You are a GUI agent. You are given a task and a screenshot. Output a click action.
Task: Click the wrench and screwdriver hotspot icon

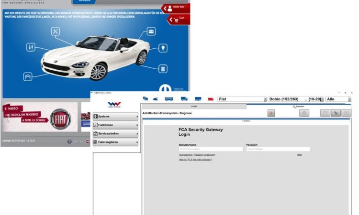click(56, 32)
